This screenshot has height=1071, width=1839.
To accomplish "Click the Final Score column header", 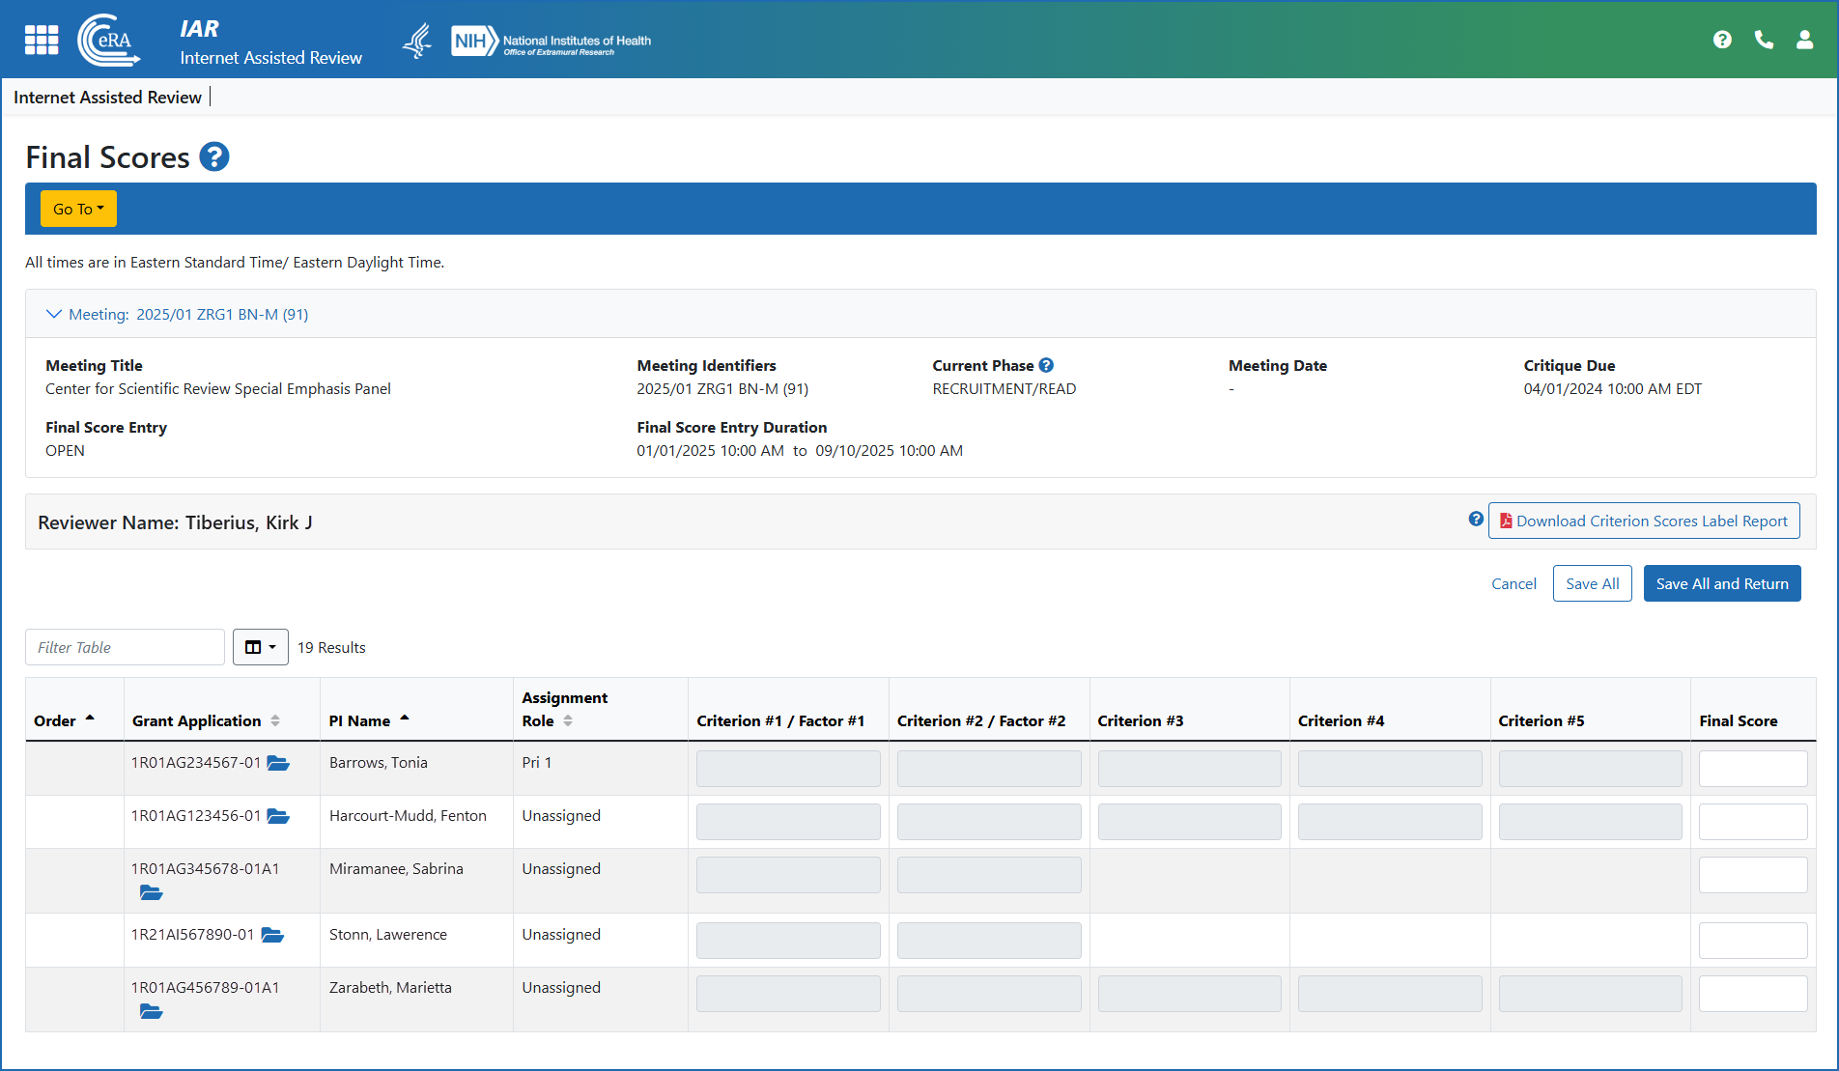I will pos(1739,721).
